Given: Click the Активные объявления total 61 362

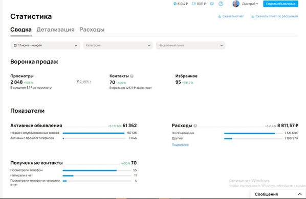Looking at the screenshot, I should pyautogui.click(x=129, y=126).
